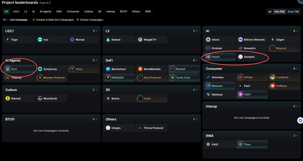Switch to the L0/L1 tab
The height and width of the screenshot is (161, 303).
17,12
